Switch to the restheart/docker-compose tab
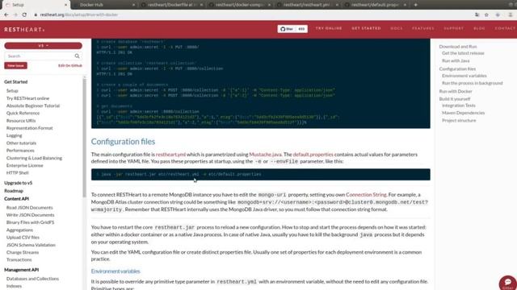 point(240,5)
